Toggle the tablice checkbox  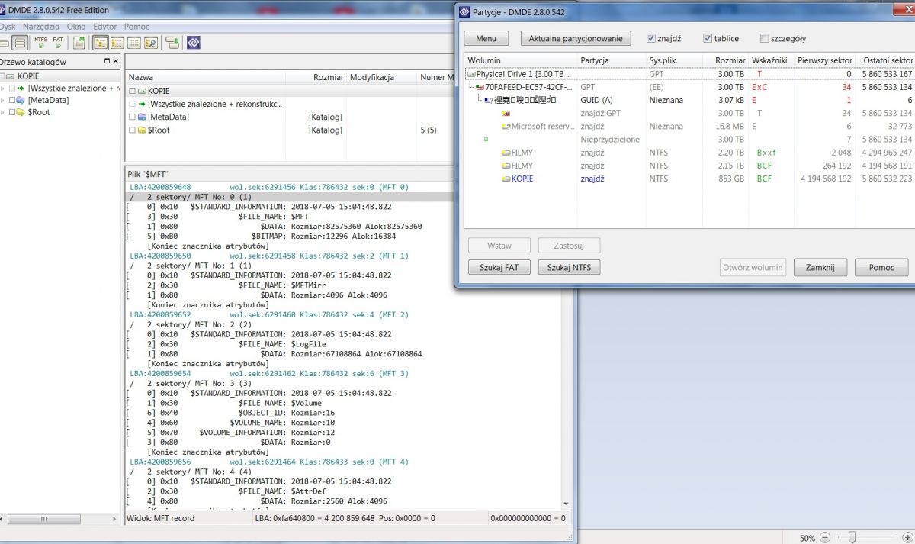coord(708,38)
